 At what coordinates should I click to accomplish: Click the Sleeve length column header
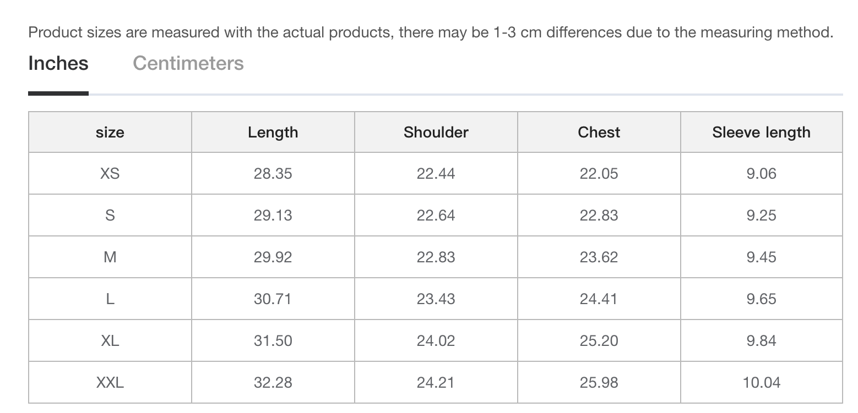click(x=762, y=132)
